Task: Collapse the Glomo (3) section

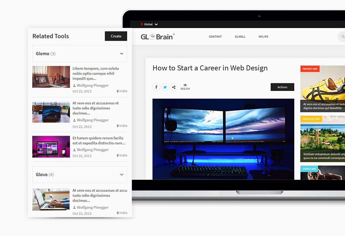Action: tap(80, 54)
